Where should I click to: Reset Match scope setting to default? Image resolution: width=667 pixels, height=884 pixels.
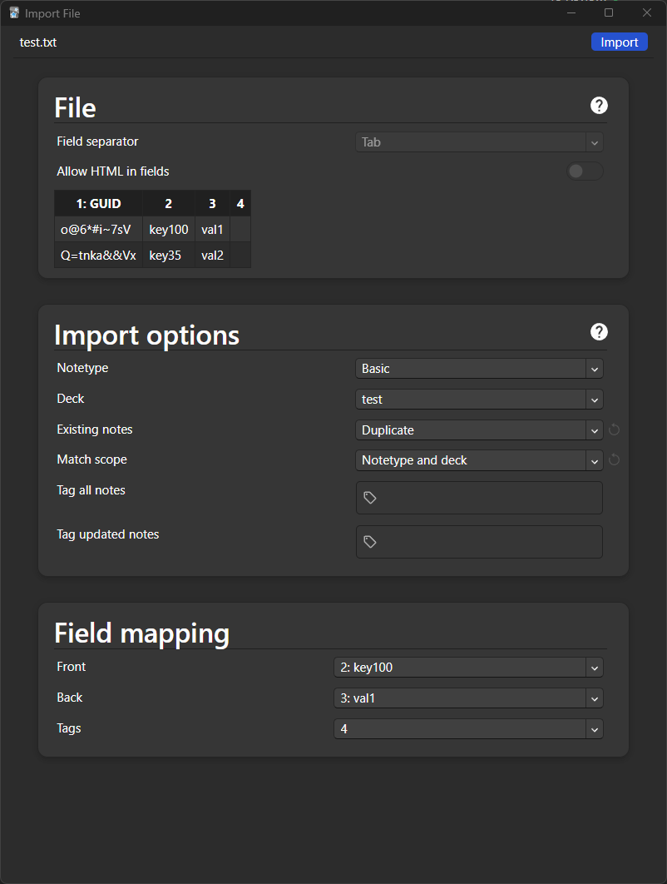615,460
